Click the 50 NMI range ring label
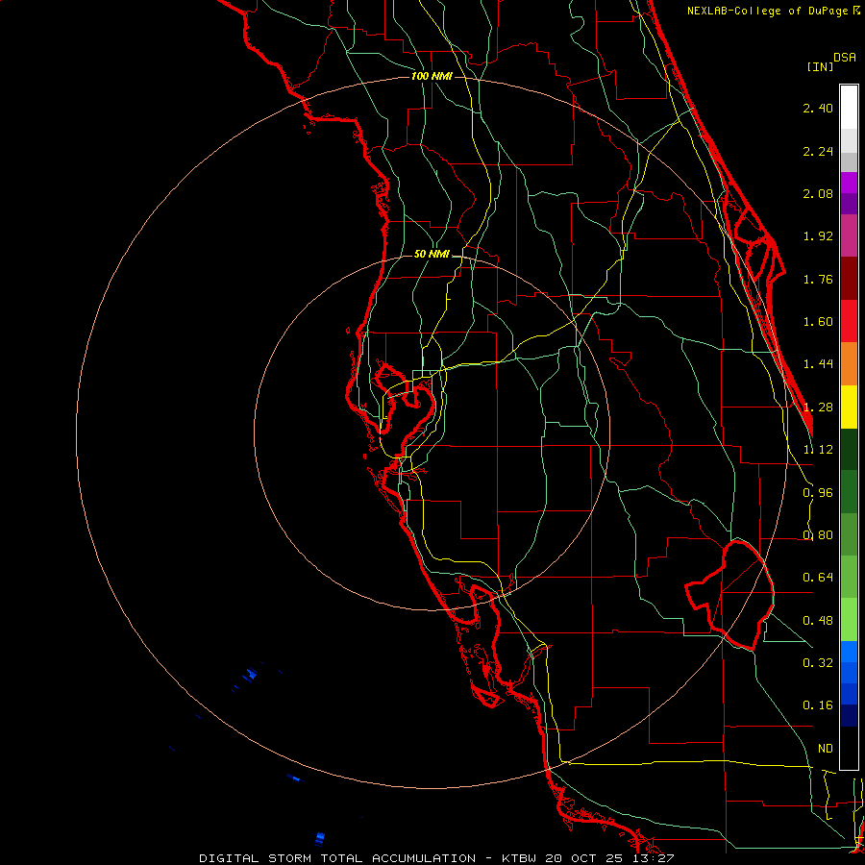Viewport: 865px width, 865px height. point(432,255)
